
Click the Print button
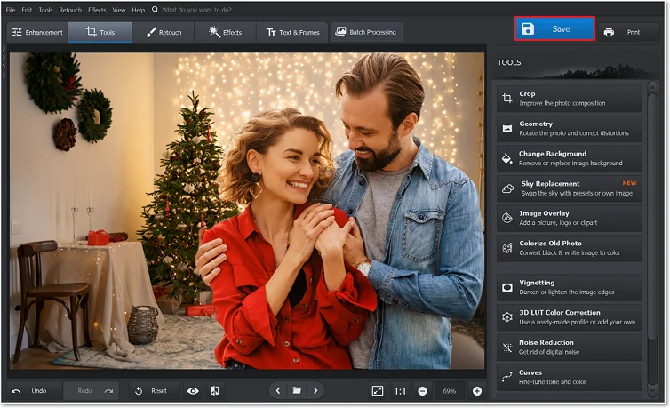pyautogui.click(x=628, y=32)
